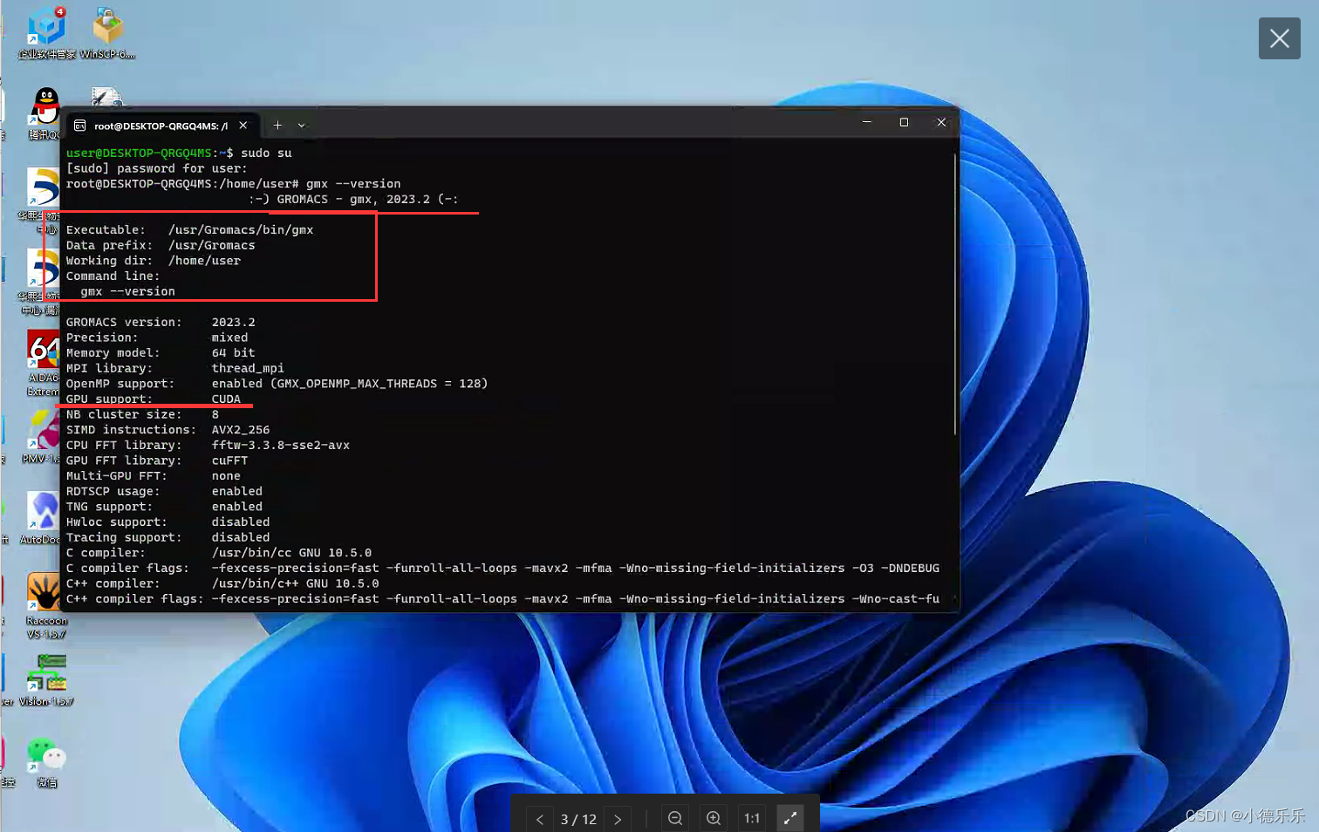Click the GMX_OPENMP_MAX_THREADS = 128 text
This screenshot has height=832, width=1319.
tap(379, 384)
